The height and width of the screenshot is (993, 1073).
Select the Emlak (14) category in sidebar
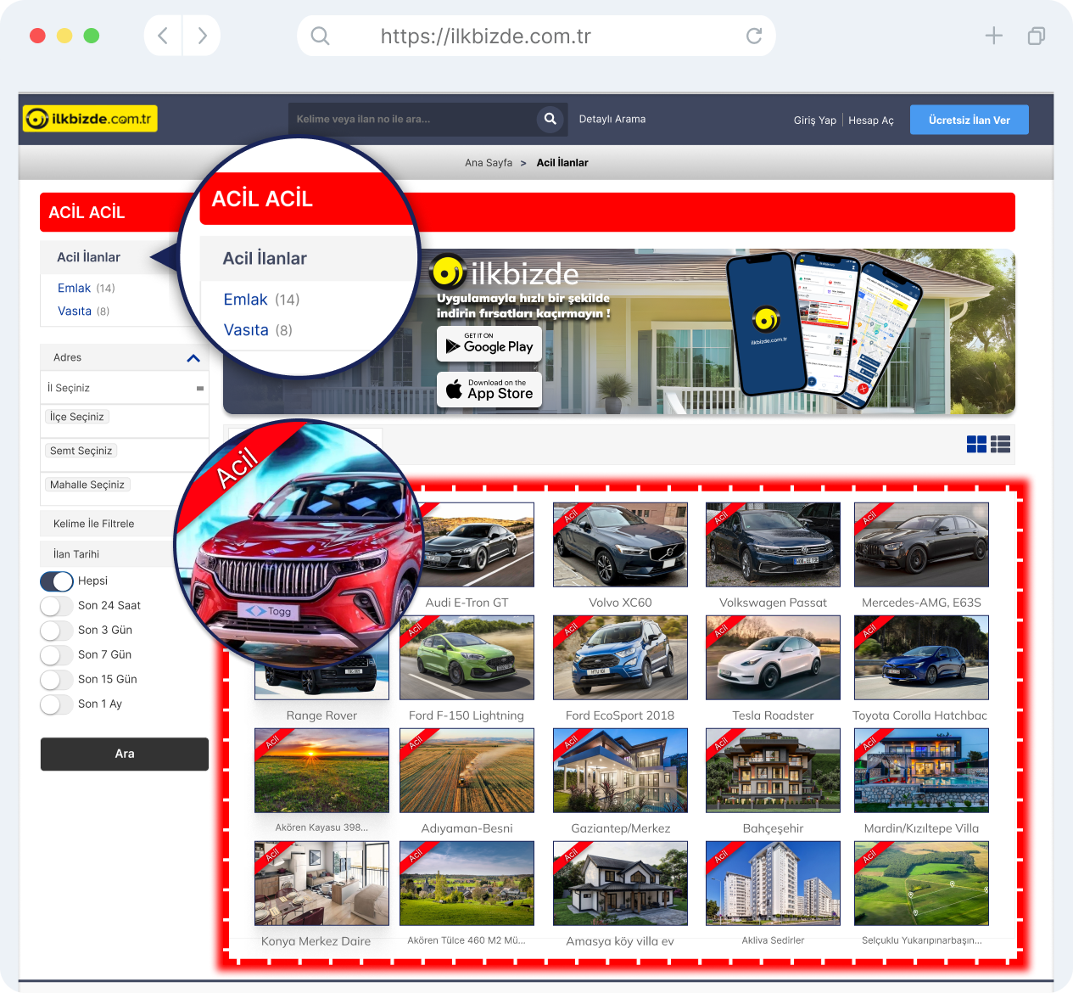click(86, 289)
